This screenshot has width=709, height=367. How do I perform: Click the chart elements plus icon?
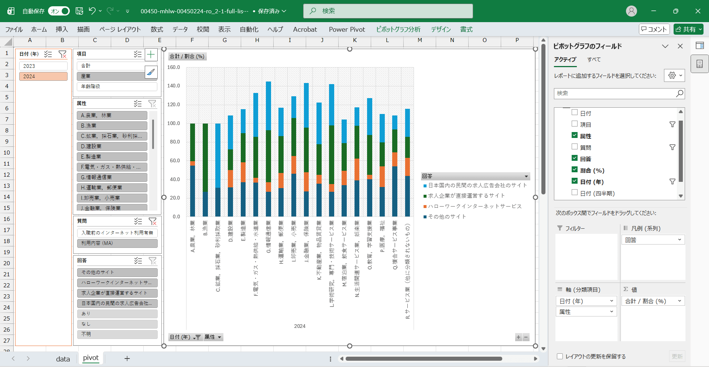click(151, 55)
